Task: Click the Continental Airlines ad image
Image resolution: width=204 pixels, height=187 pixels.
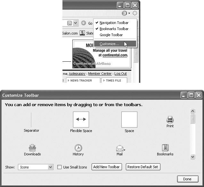Action: tap(102, 54)
